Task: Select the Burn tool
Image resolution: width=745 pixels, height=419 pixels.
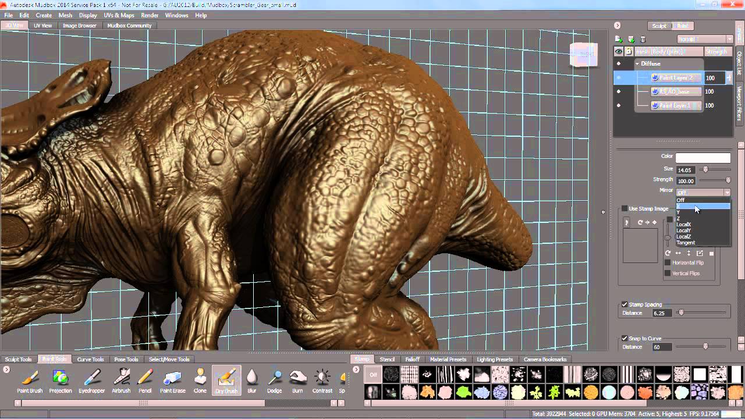Action: point(297,381)
